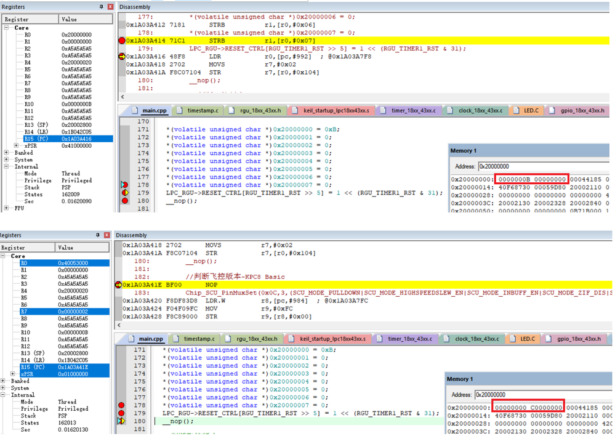This screenshot has width=615, height=436.
Task: Collapse the Internal group in lower Registers panel
Action: coord(2,395)
